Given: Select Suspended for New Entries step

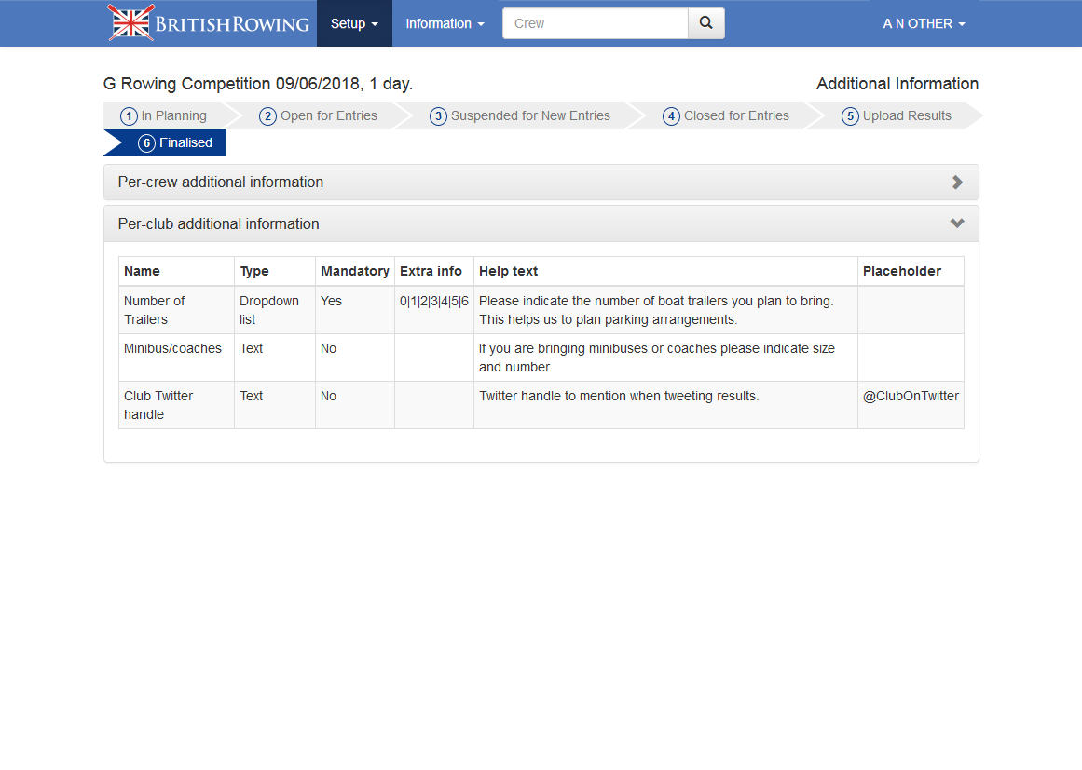Looking at the screenshot, I should coord(520,116).
